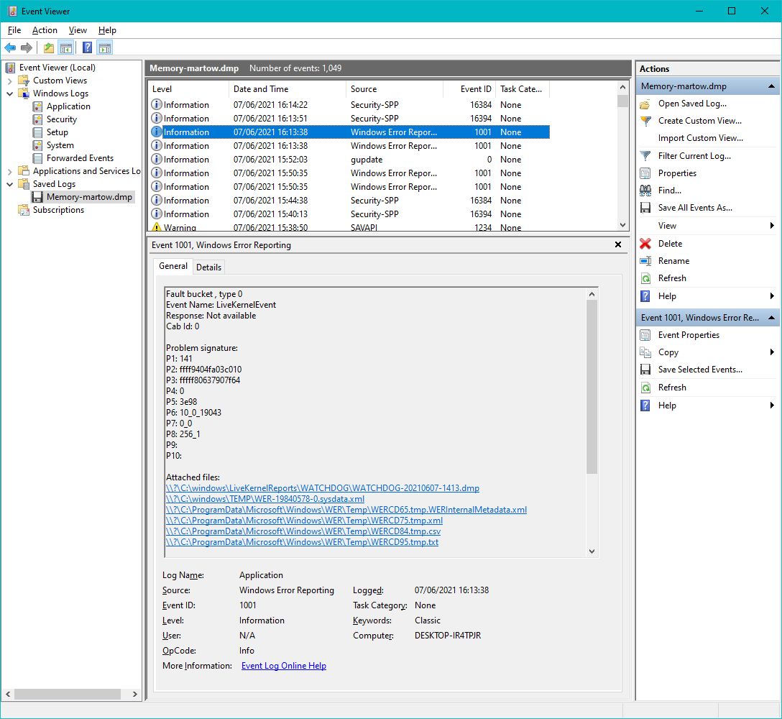Open Forwarded Events in the tree

point(80,158)
